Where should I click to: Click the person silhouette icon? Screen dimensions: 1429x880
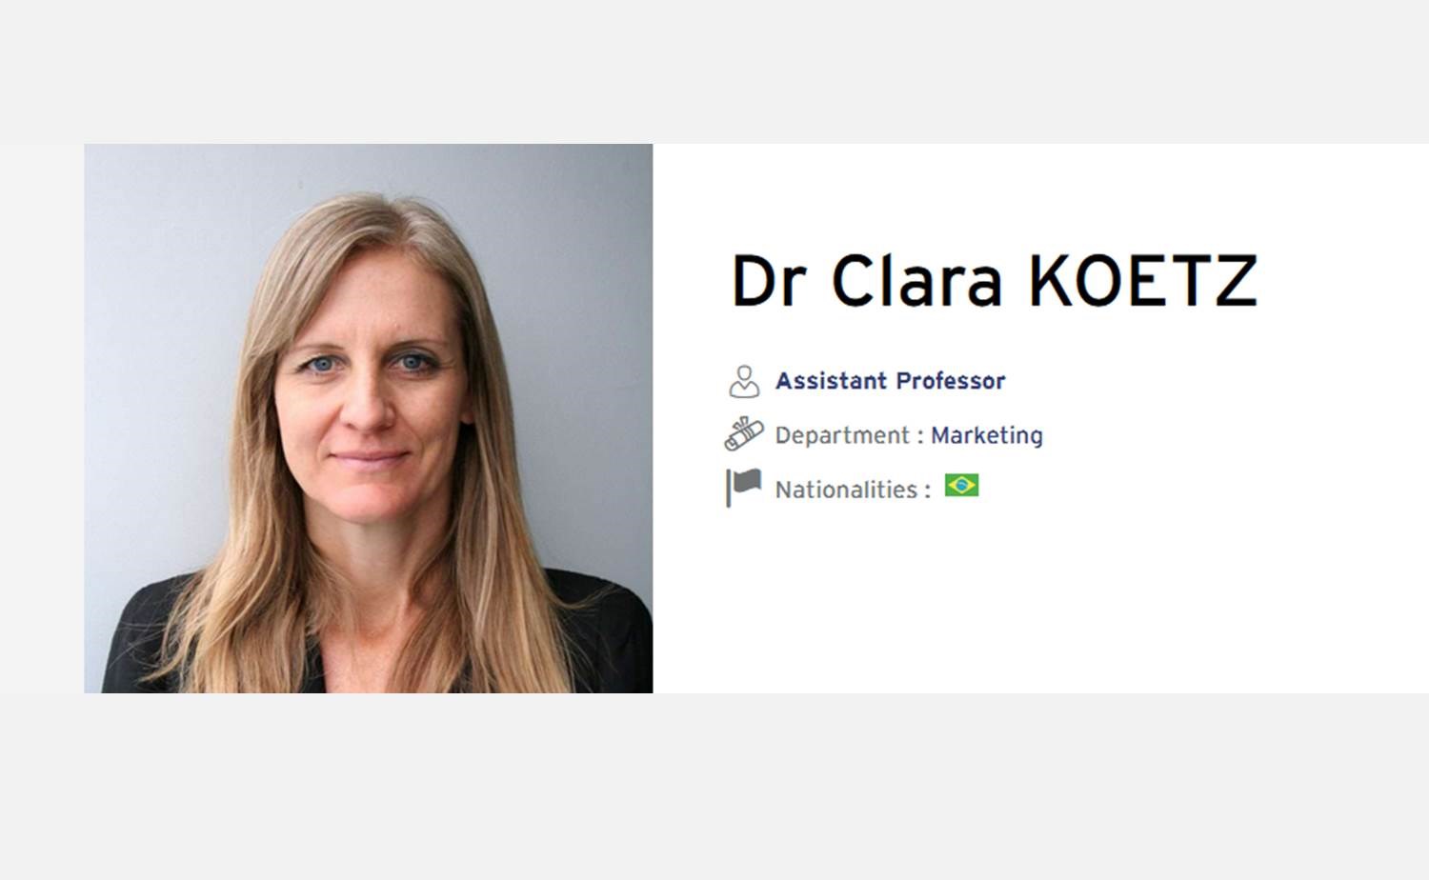(744, 381)
